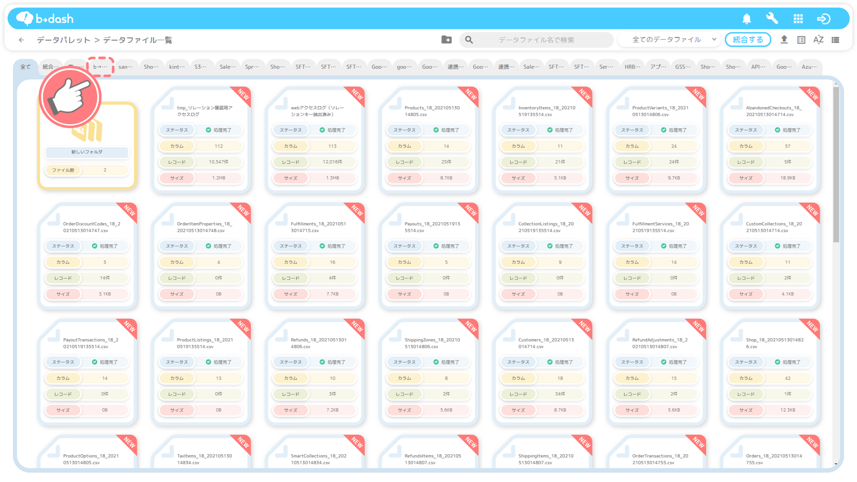Open the Fulfillments_18 csv card
Image resolution: width=857 pixels, height=482 pixels.
315,257
